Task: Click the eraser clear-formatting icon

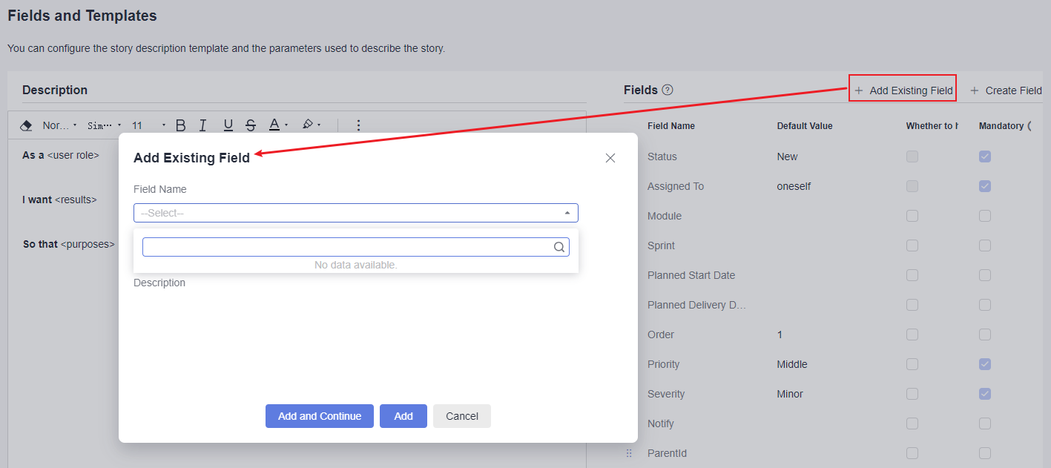Action: tap(26, 125)
